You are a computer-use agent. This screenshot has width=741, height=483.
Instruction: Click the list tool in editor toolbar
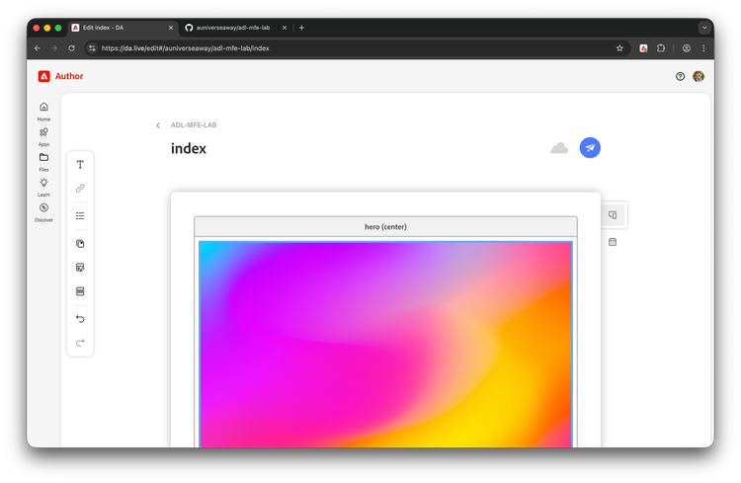[x=80, y=215]
